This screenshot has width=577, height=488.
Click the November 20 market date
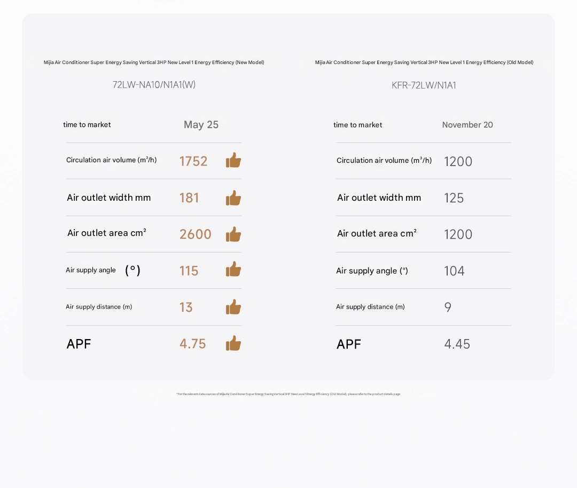[x=467, y=125]
